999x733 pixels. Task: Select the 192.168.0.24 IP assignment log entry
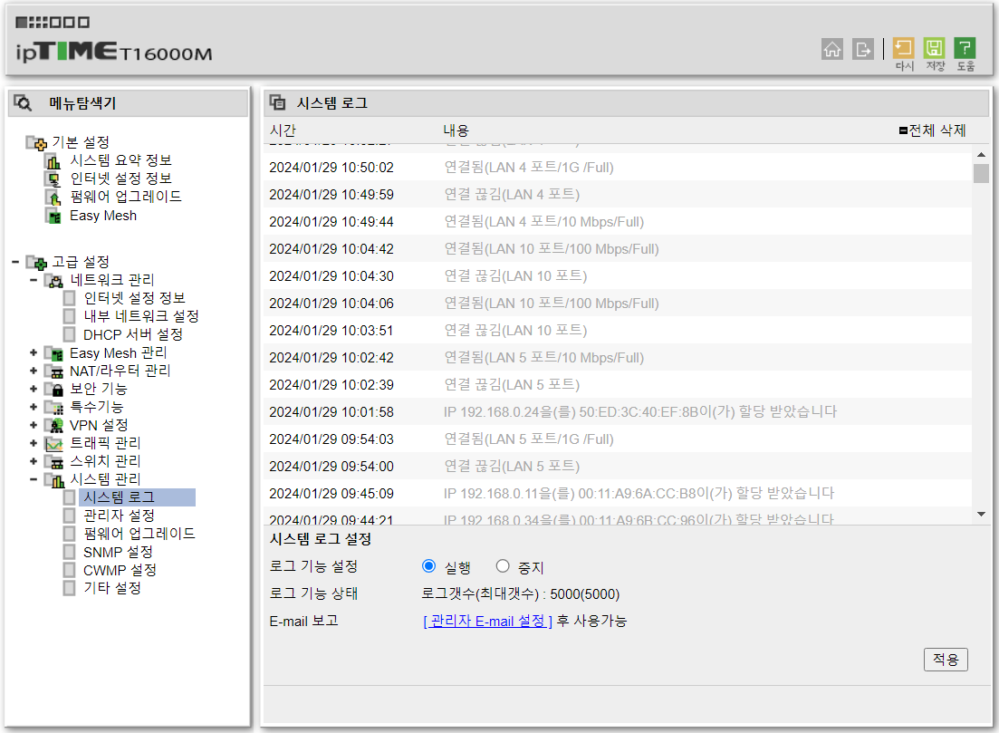click(618, 411)
